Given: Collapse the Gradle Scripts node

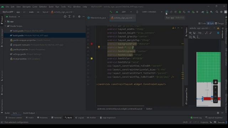Looking at the screenshot, I should coord(6,26).
